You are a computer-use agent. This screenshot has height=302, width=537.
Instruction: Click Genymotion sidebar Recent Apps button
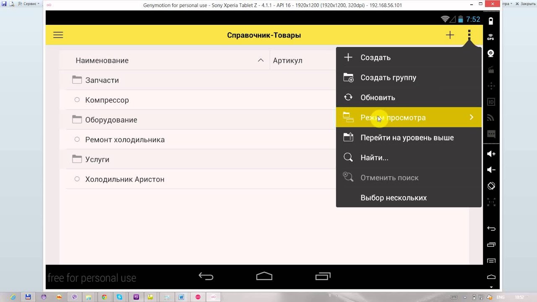491,245
